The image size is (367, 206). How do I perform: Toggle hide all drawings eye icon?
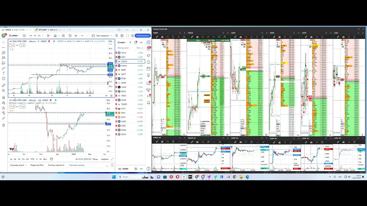click(3, 113)
